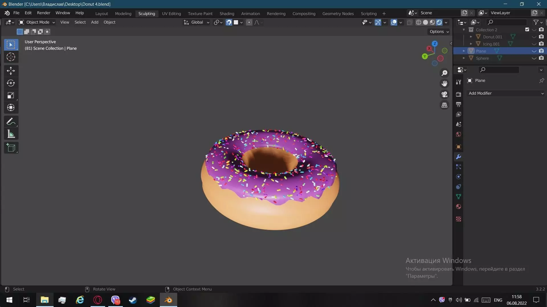Open the Object Mode dropdown
The width and height of the screenshot is (547, 307).
37,22
